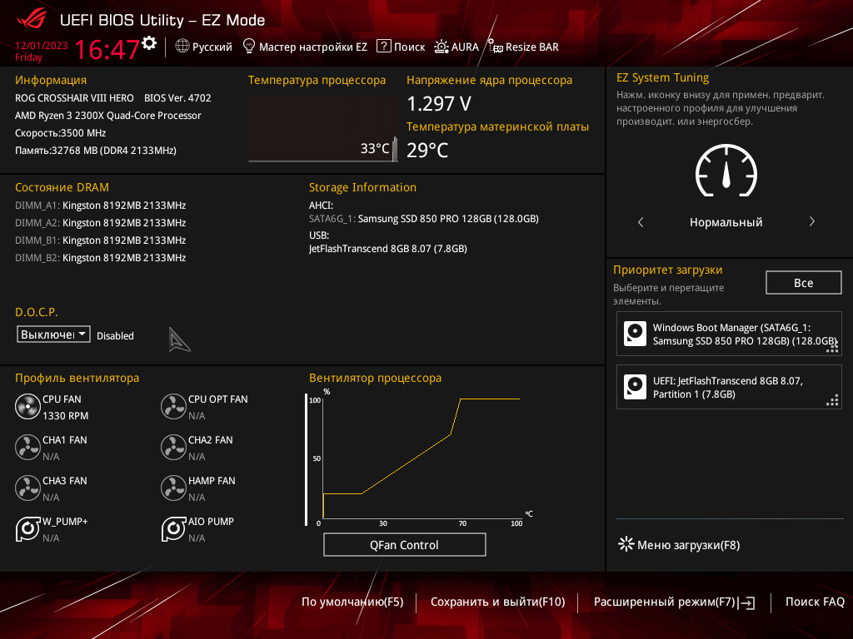Click the ROG logo icon
Screen dimensions: 853x639
pyautogui.click(x=32, y=20)
